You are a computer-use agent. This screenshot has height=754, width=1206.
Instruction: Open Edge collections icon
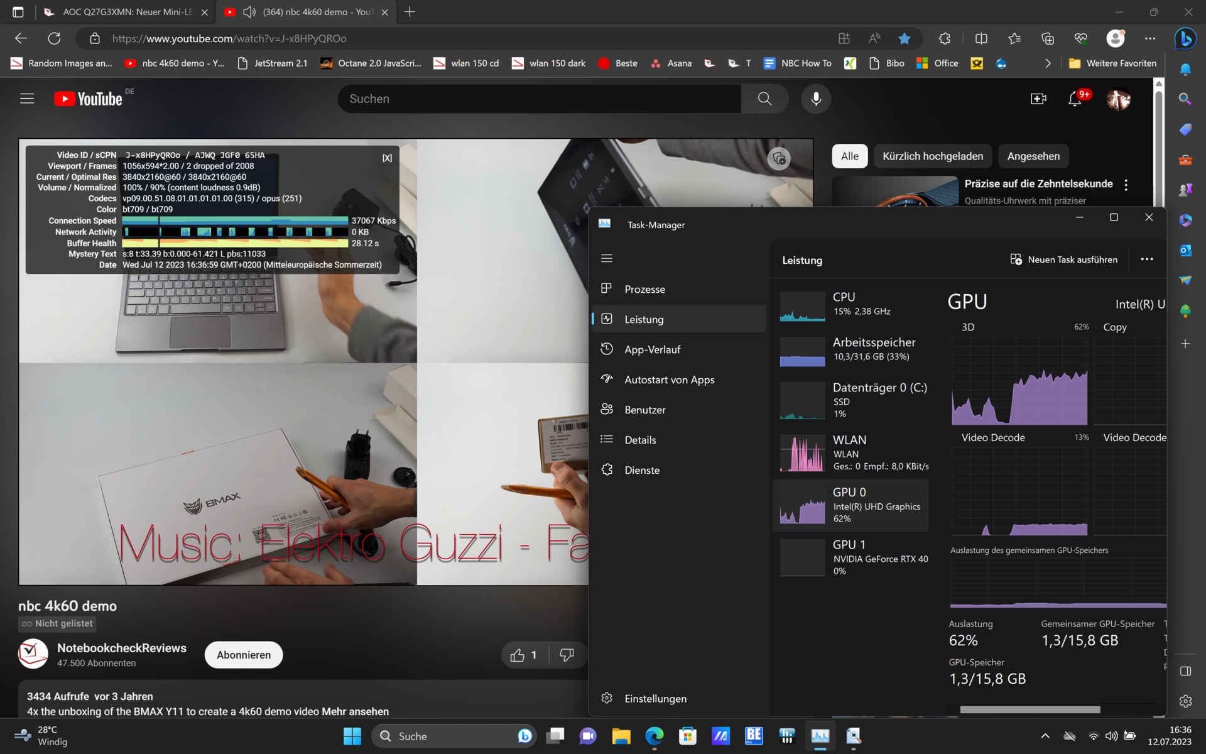1048,38
